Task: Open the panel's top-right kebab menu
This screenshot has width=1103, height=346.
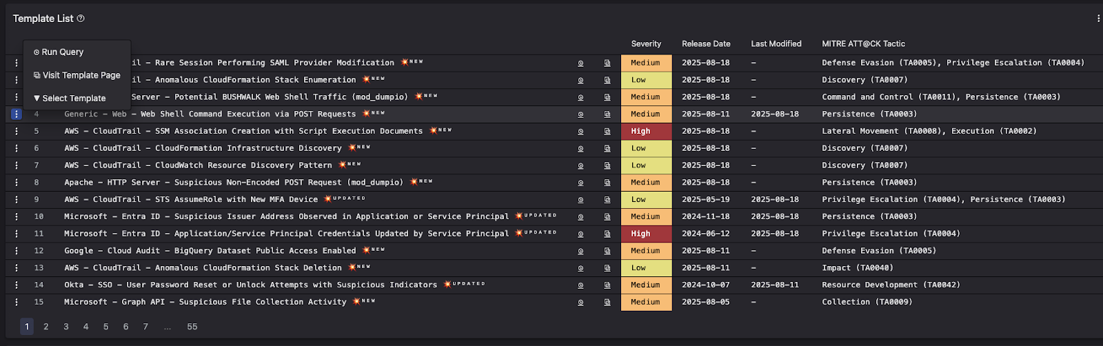Action: [x=1097, y=19]
